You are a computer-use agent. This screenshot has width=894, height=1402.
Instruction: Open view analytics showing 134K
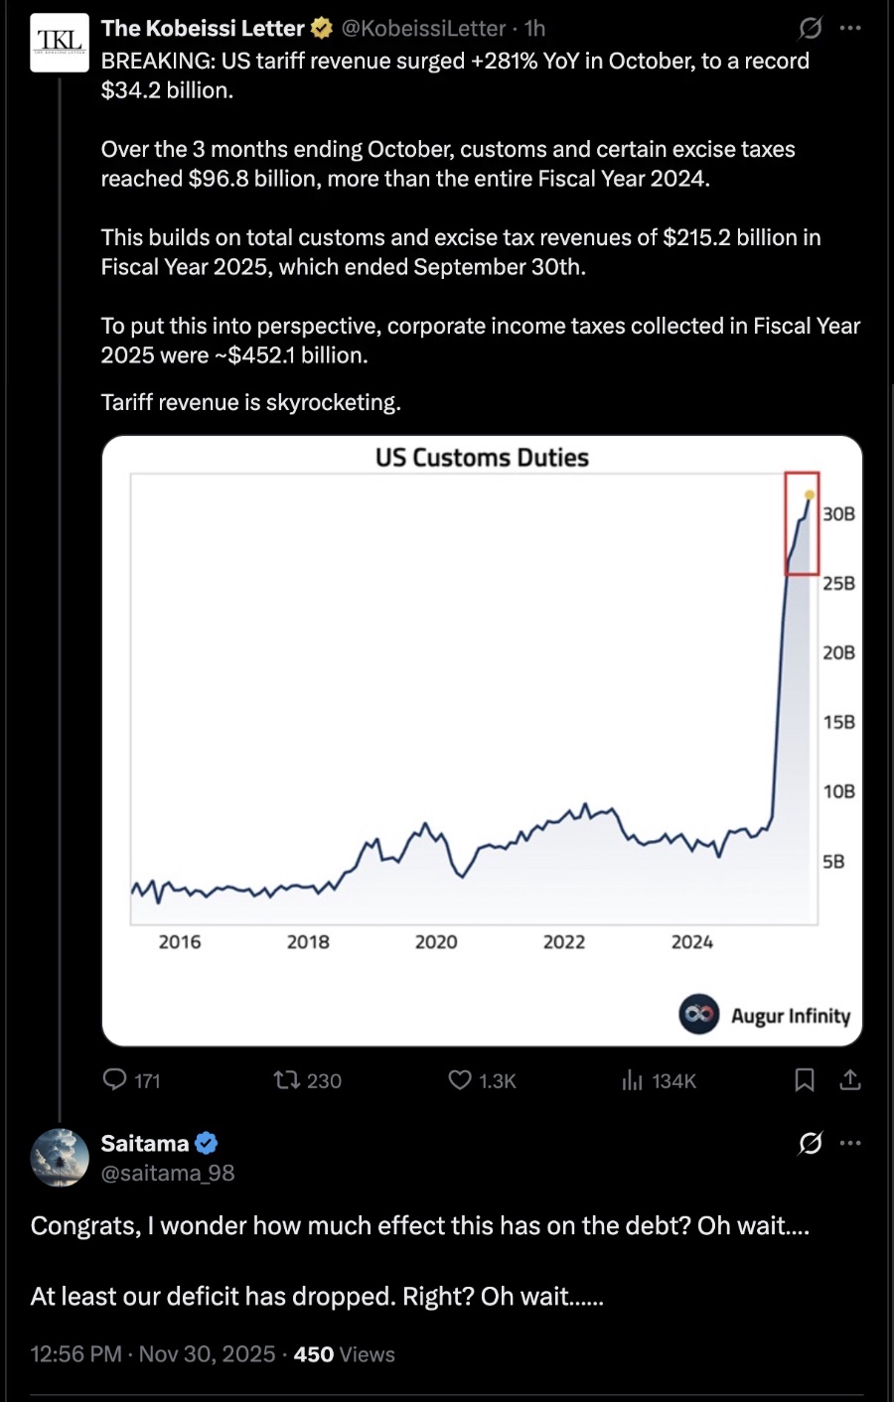pos(633,1080)
